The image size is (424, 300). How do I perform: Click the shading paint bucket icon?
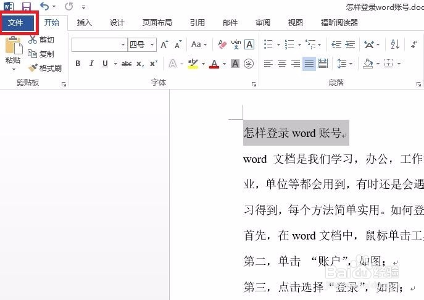(368, 64)
